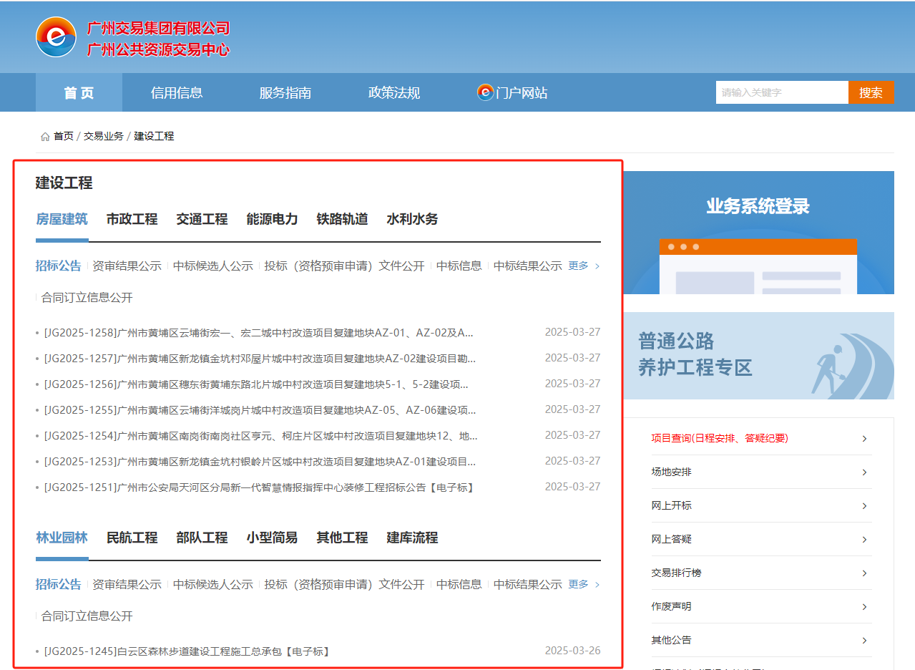Switch to the 小型简易 tab
915x670 pixels.
[x=273, y=538]
